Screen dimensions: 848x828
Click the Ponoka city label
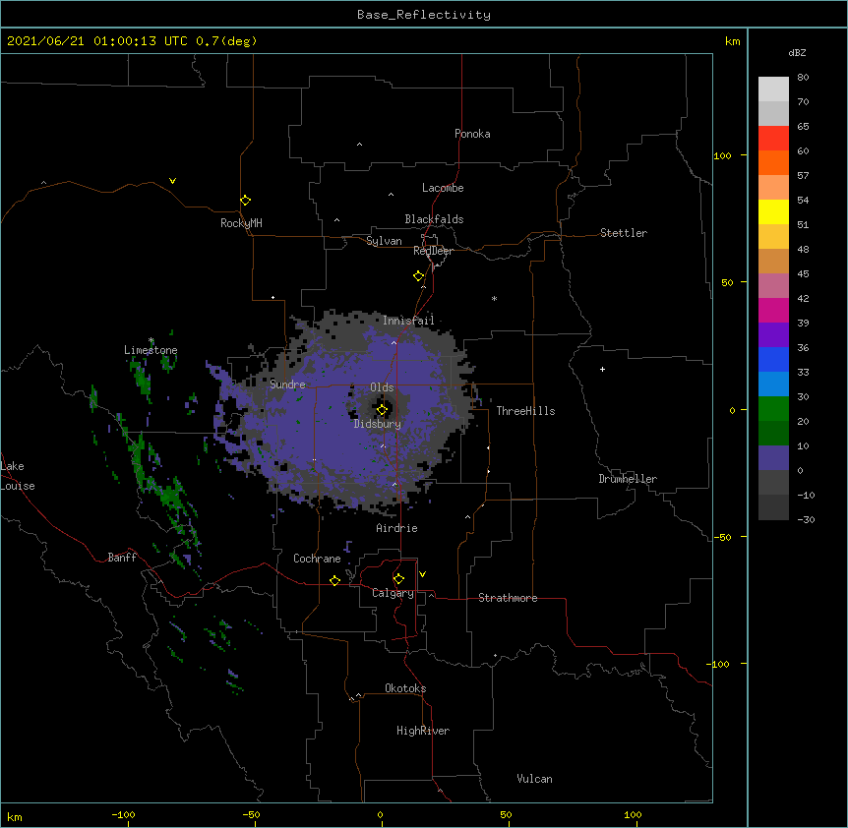click(x=472, y=134)
